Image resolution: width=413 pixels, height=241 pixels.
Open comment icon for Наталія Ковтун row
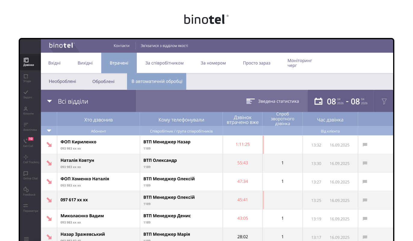[365, 163]
